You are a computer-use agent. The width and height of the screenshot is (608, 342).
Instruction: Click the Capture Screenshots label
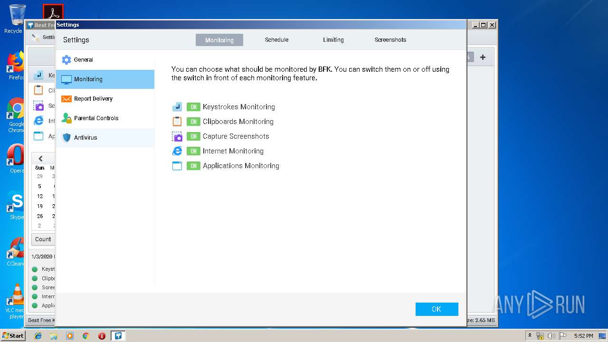coord(236,136)
